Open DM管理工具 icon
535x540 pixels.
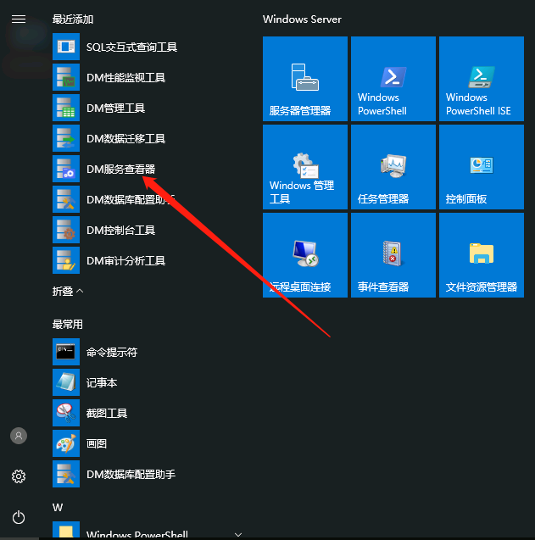point(66,108)
